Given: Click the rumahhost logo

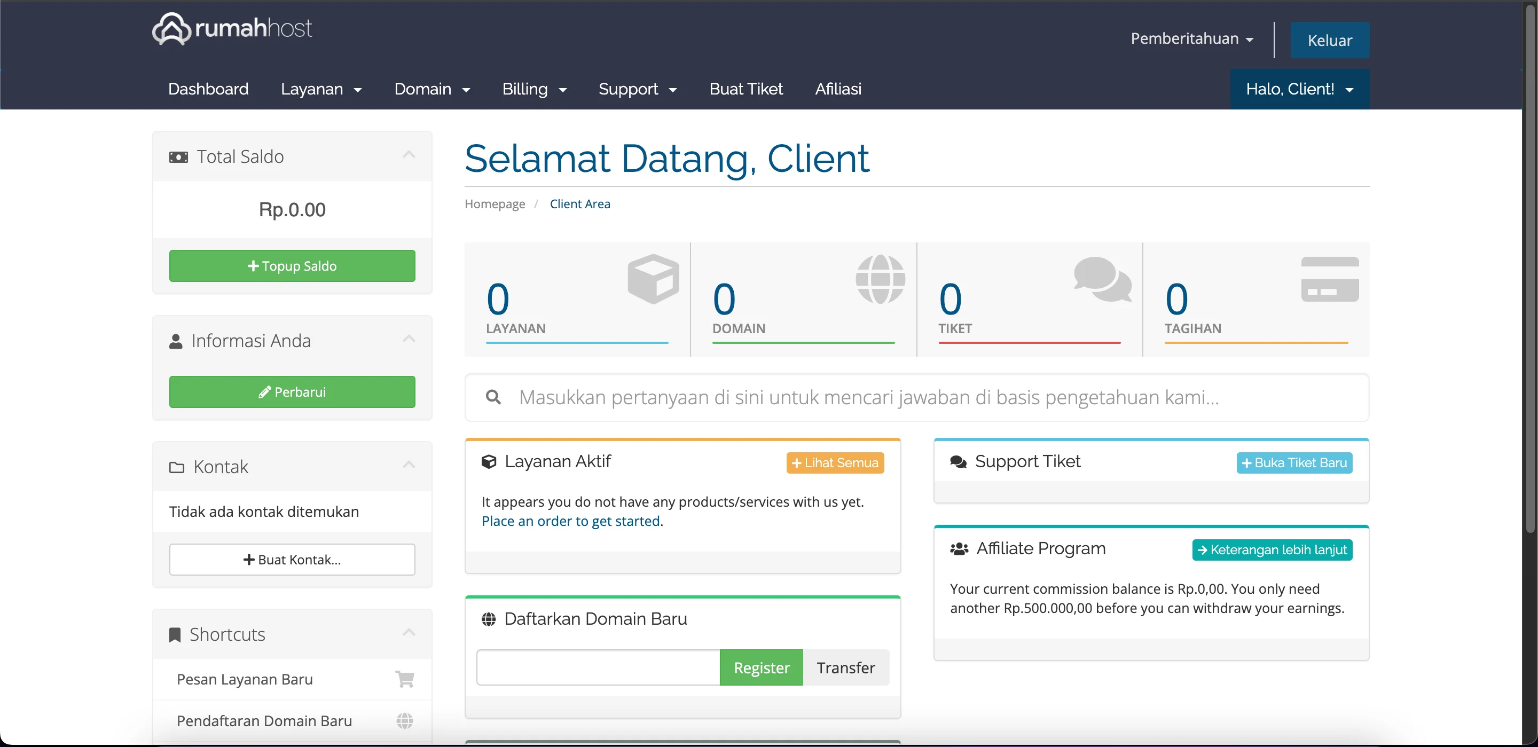Looking at the screenshot, I should [x=232, y=28].
